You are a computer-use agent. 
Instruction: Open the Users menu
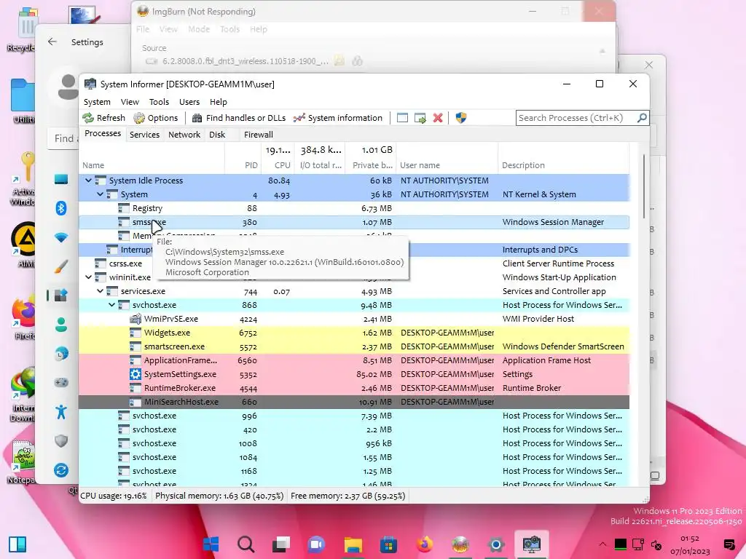(x=189, y=102)
